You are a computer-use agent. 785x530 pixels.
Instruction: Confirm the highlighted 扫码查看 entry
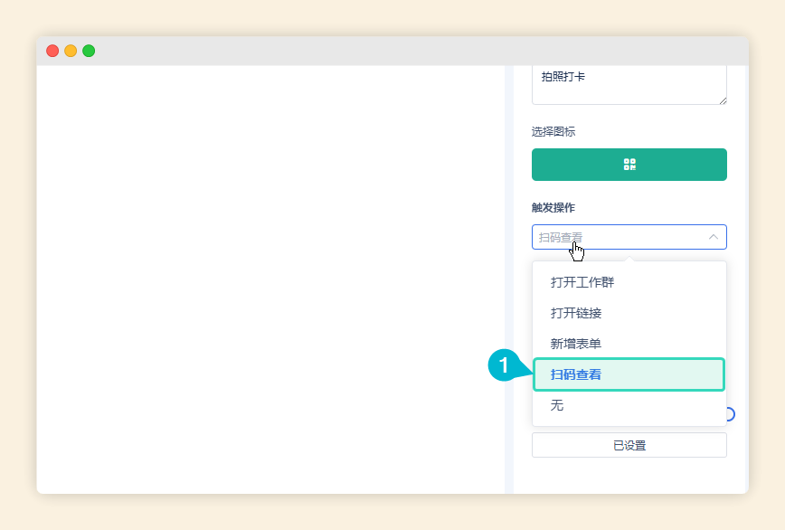(x=629, y=374)
